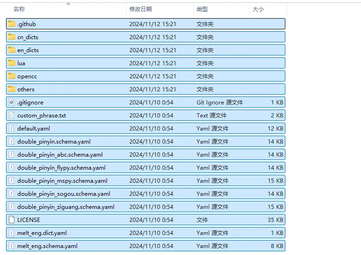Sort by the 大小 column header
The image size is (361, 255).
pos(258,9)
